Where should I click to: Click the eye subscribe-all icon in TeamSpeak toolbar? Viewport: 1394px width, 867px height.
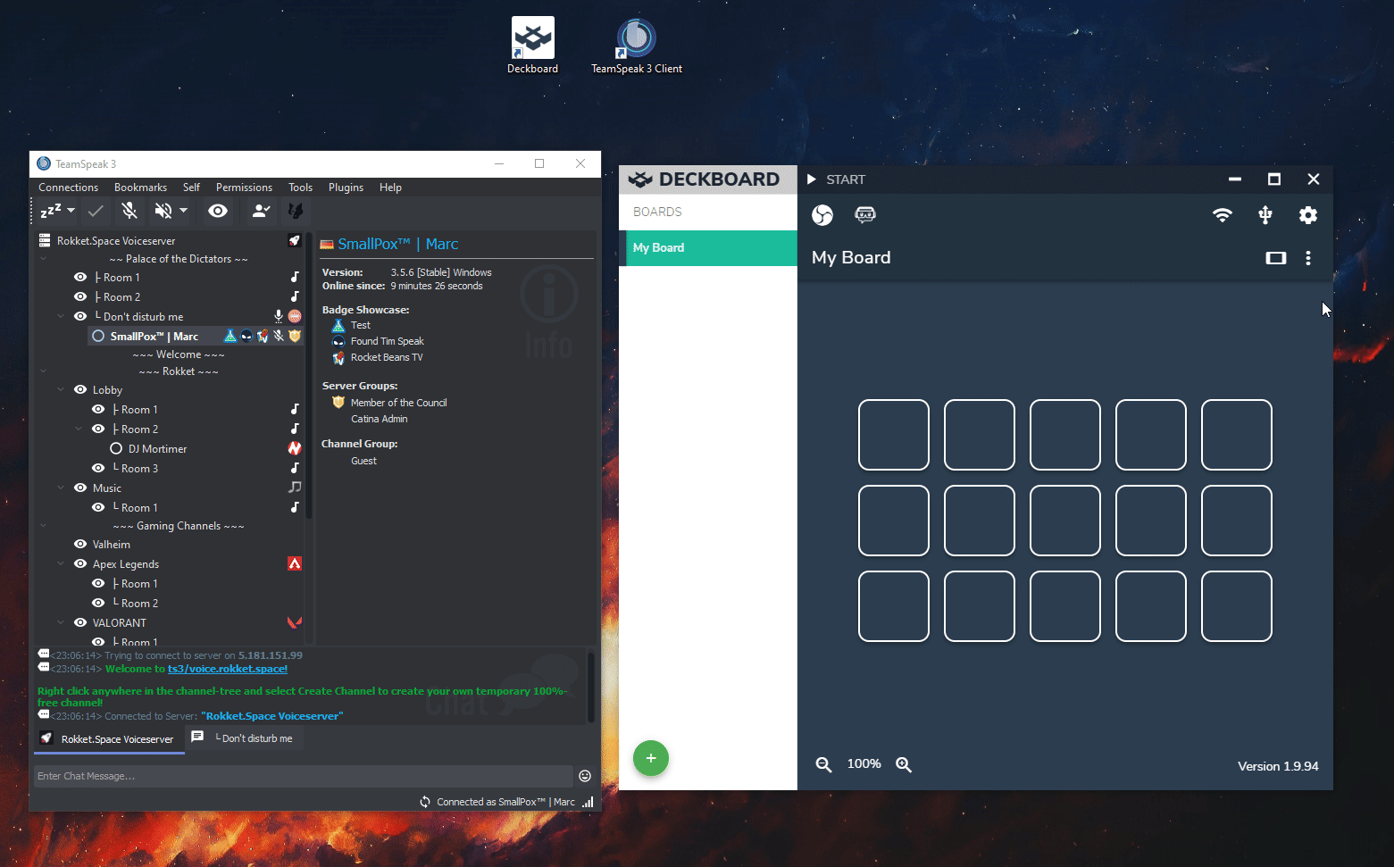coord(218,211)
